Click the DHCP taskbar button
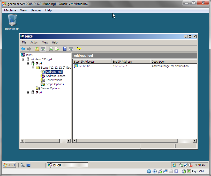Viewport: 211px width, 176px height. [x=67, y=165]
